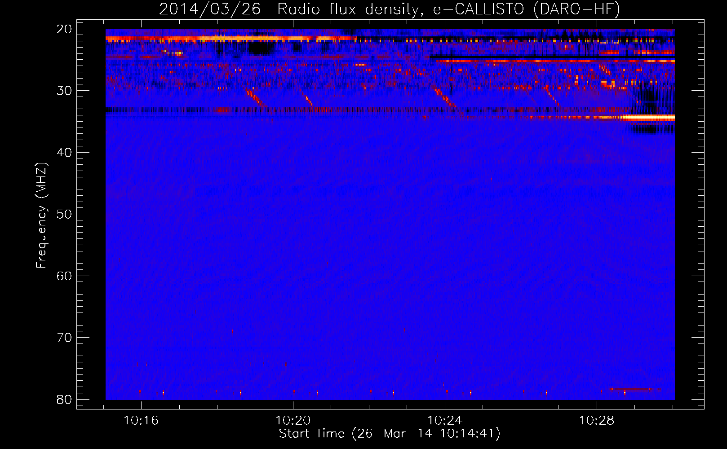Screen dimensions: 727x449
Task: Click the date "2014/03/26" in the title
Action: point(210,9)
